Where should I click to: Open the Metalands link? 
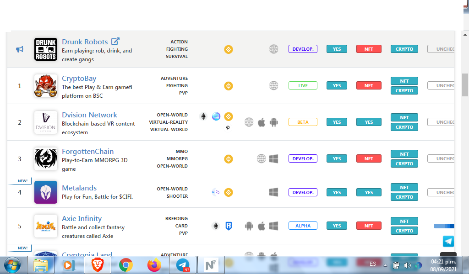click(x=79, y=188)
